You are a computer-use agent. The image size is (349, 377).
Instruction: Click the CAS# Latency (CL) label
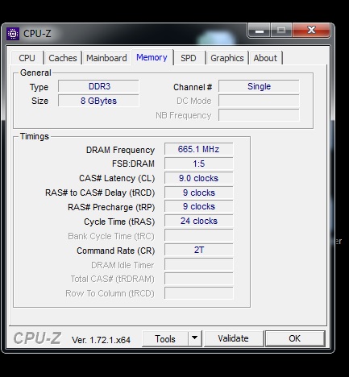tap(117, 178)
